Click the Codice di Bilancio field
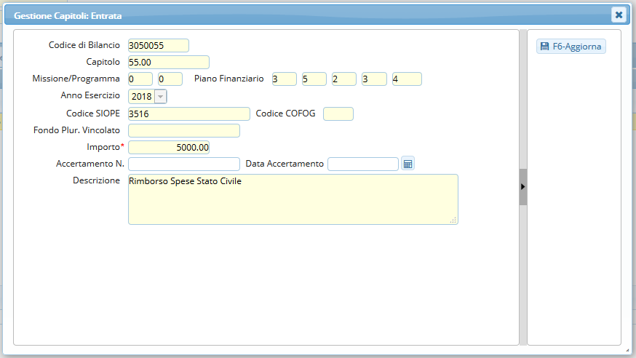Image resolution: width=636 pixels, height=358 pixels. pyautogui.click(x=158, y=45)
